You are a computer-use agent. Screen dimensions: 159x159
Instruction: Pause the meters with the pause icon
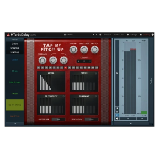click(117, 108)
